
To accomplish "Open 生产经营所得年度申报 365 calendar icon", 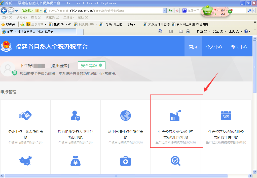I will tap(226, 116).
